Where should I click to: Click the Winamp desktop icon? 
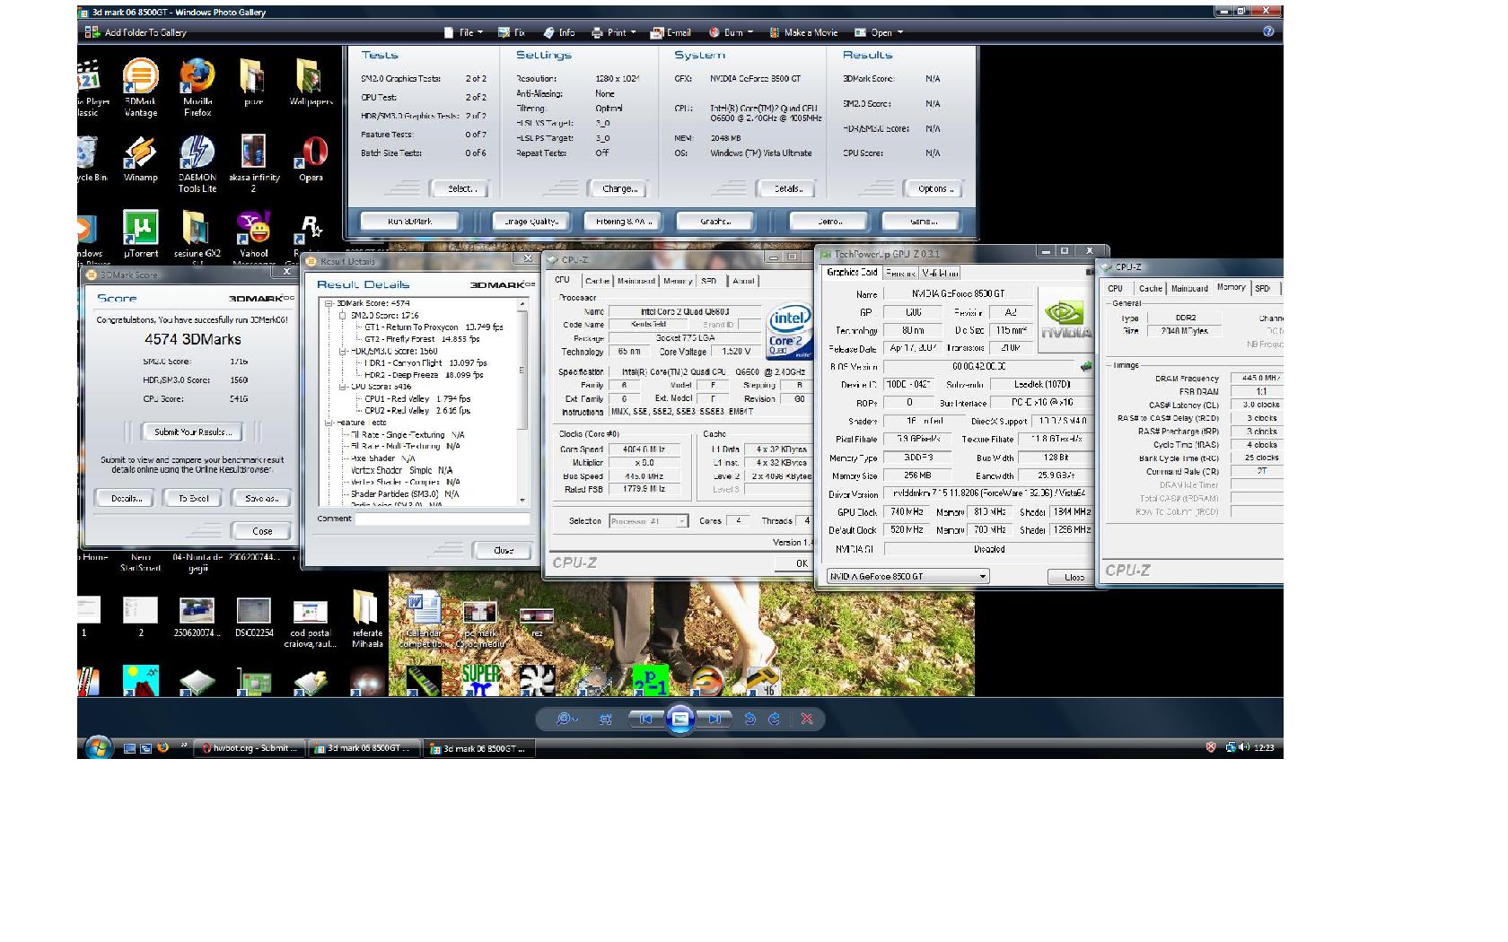pos(141,159)
